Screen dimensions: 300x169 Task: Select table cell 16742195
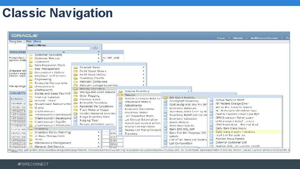click(18, 107)
